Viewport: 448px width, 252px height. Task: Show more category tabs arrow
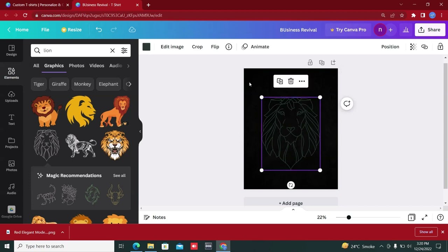128,66
